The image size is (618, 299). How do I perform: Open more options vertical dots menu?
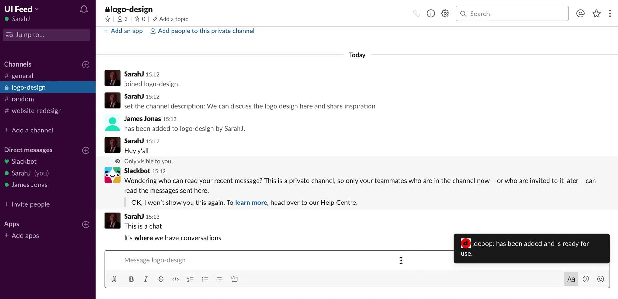[x=610, y=14]
